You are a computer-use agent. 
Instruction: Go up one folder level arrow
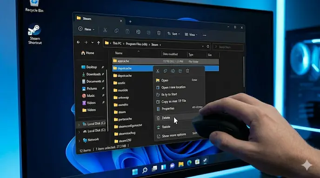tap(99, 43)
